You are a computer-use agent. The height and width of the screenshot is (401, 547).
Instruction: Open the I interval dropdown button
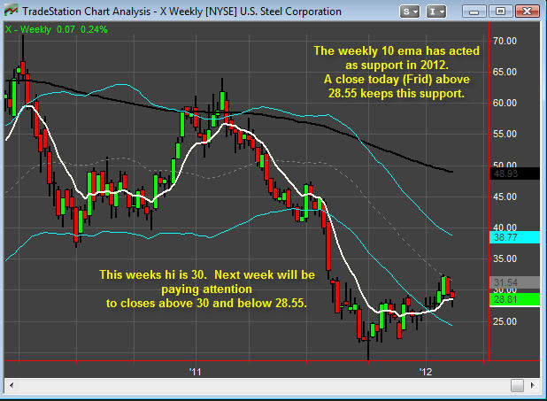click(436, 12)
